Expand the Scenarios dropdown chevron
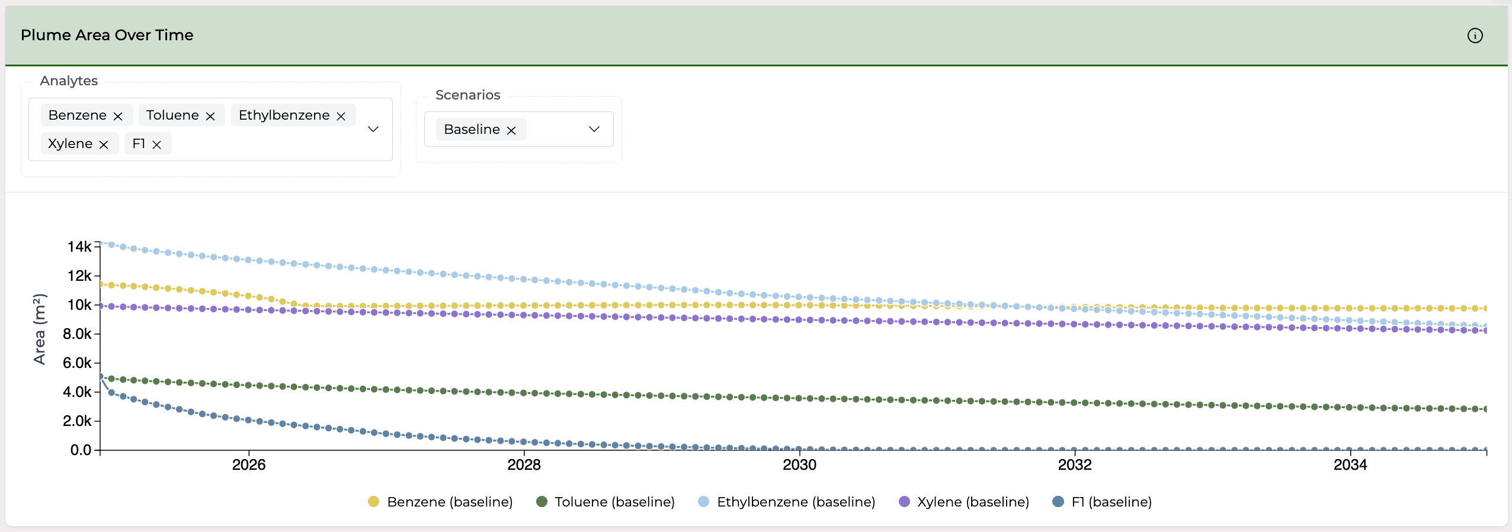 [x=594, y=129]
